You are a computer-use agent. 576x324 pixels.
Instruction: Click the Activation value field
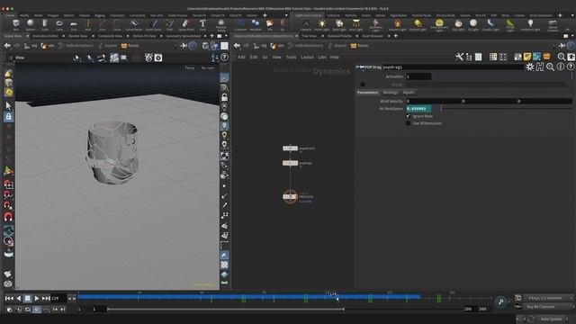click(x=418, y=76)
